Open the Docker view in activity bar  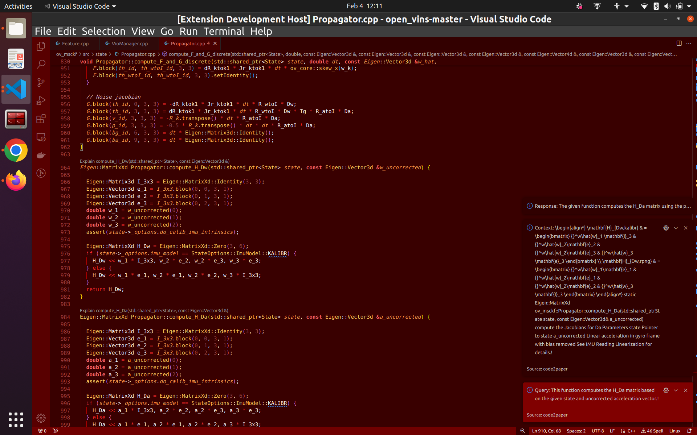(41, 155)
